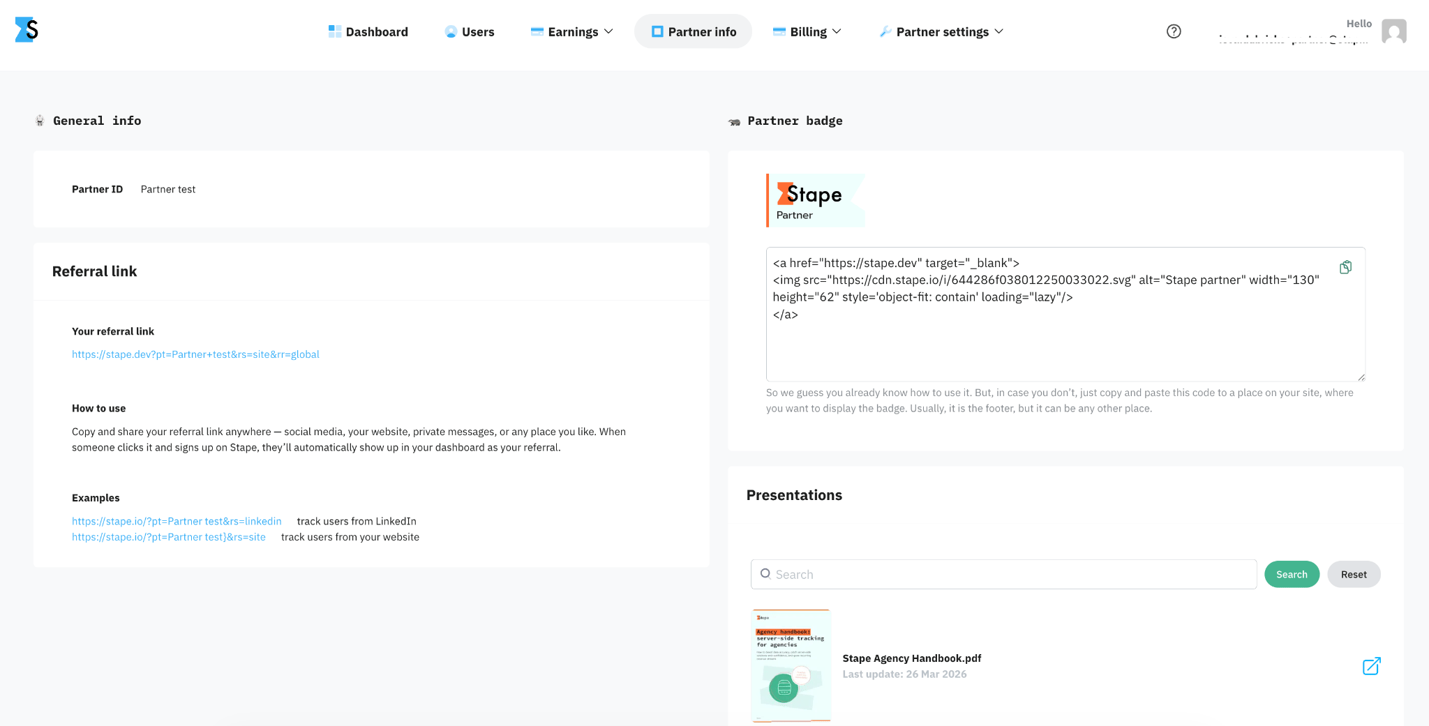Open the Agency Handbook PDF thumbnail
The height and width of the screenshot is (726, 1429).
point(791,665)
